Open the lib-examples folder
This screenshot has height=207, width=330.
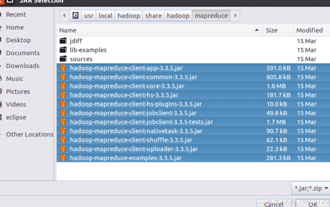[64, 50]
